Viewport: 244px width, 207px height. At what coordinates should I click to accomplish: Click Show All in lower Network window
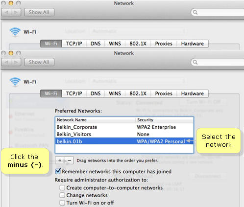39,62
